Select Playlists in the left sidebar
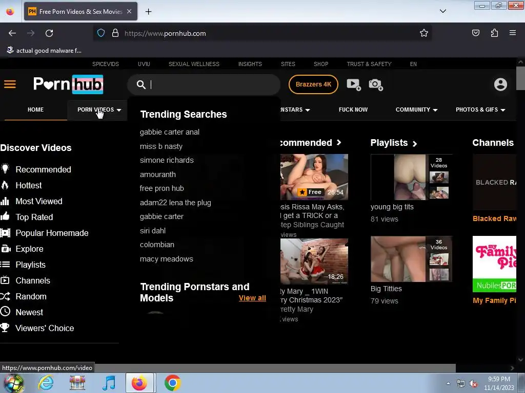Screen dimensions: 525x393 pos(23,265)
